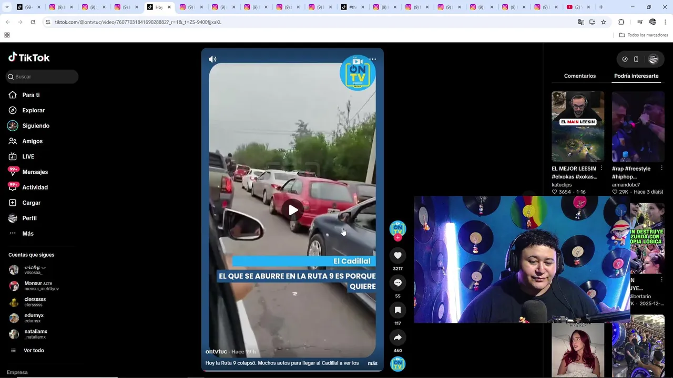
Task: Open the katuclips creator link
Action: pos(562,185)
